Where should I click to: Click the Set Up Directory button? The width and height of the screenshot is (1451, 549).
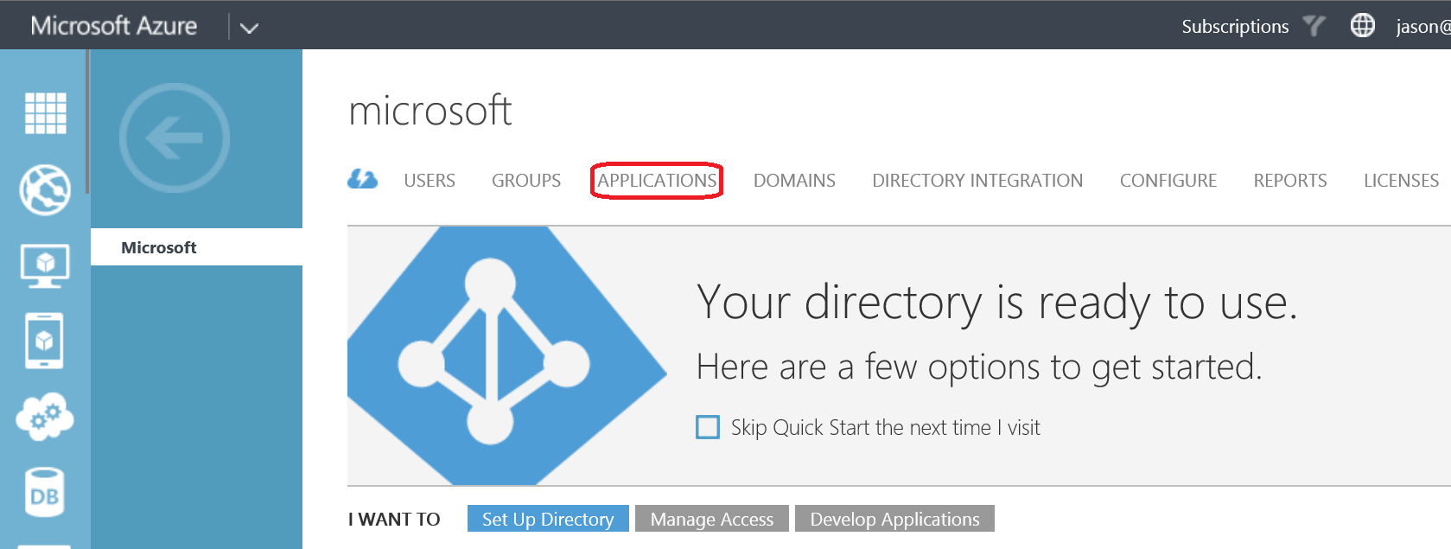pos(548,519)
